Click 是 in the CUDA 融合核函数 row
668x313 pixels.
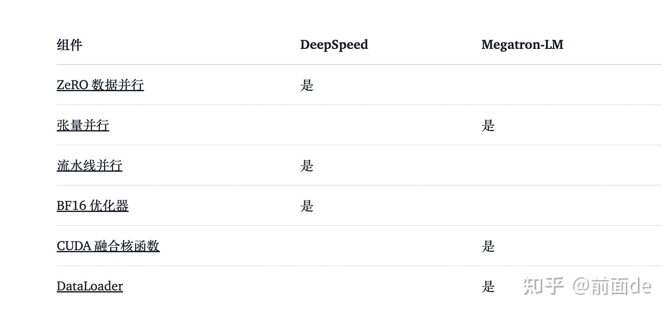[x=488, y=246]
